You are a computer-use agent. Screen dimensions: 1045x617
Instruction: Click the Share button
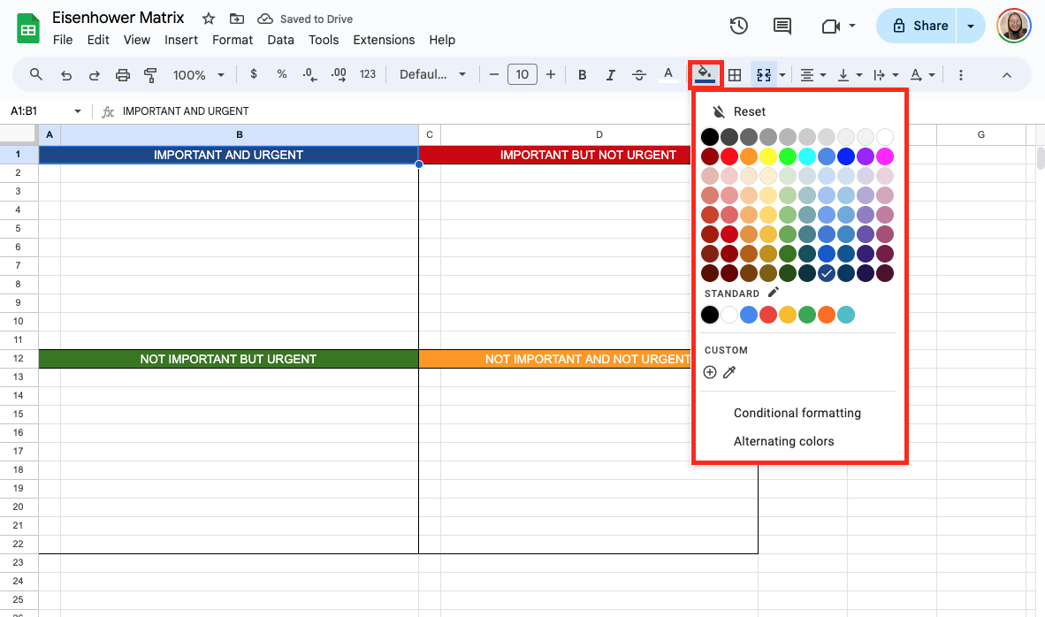click(x=920, y=26)
